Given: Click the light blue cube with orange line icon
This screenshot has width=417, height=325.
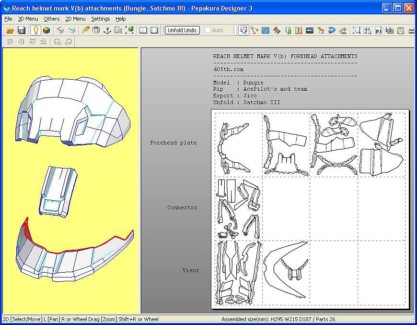Looking at the screenshot, I should [72, 30].
